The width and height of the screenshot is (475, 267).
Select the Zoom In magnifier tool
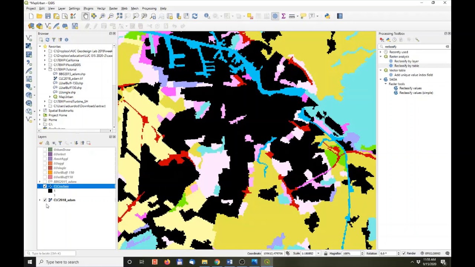(102, 16)
